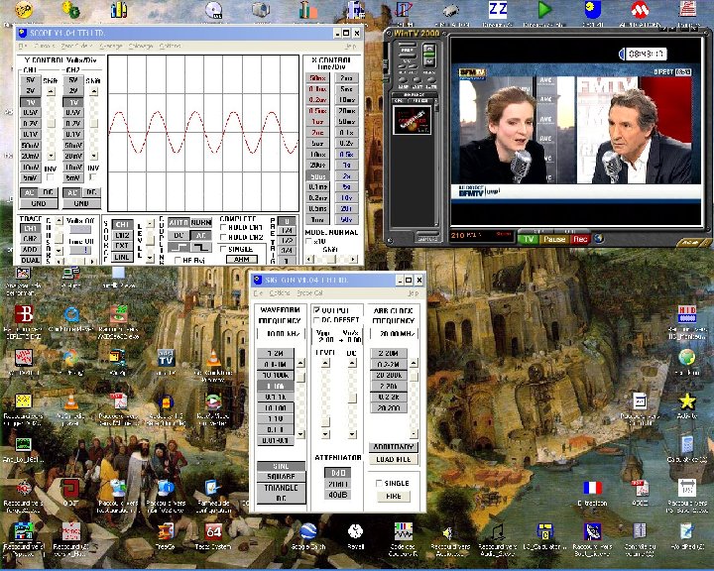The height and width of the screenshot is (571, 714).
Task: Click the ARM button in Scope
Action: [x=242, y=259]
